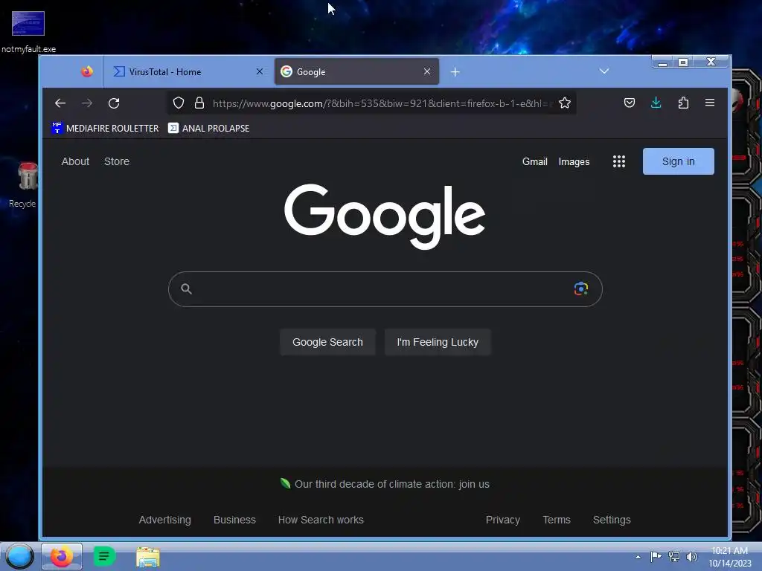Open the Store link
This screenshot has height=571, width=762.
[x=117, y=161]
